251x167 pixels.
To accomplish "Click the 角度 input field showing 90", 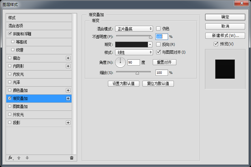I will tap(134, 62).
